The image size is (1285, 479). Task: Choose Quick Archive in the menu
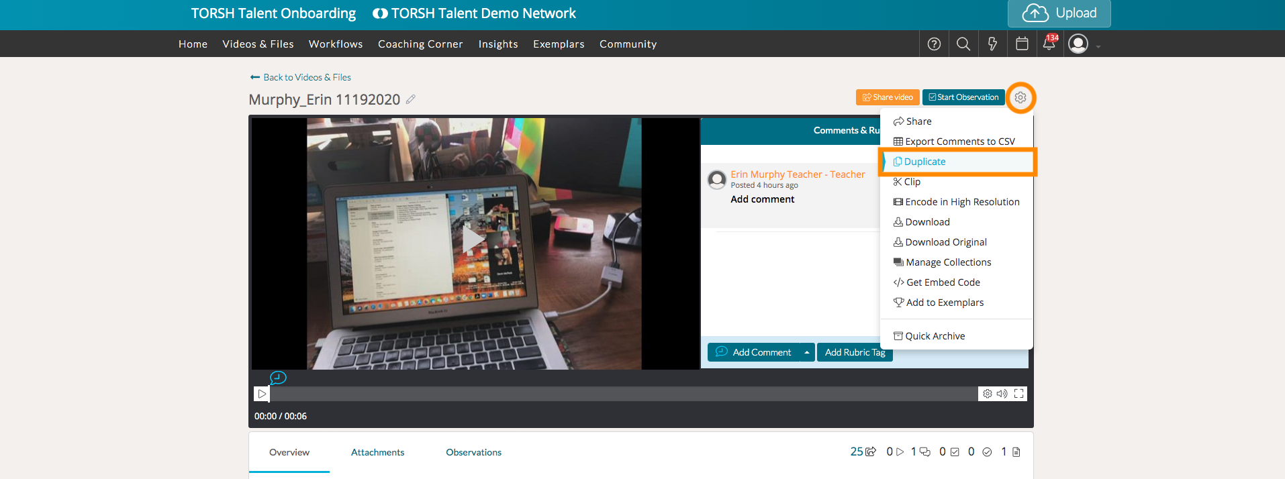click(x=935, y=336)
